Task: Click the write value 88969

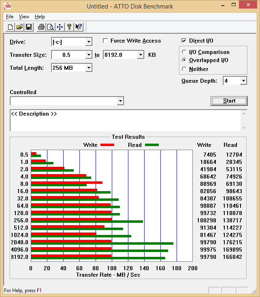Action: click(x=208, y=184)
